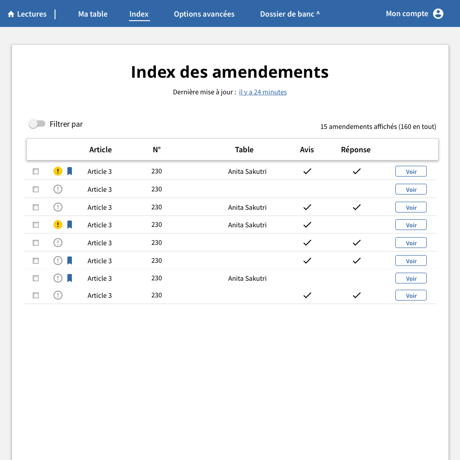460x460 pixels.
Task: Click the Avis column header
Action: 307,150
